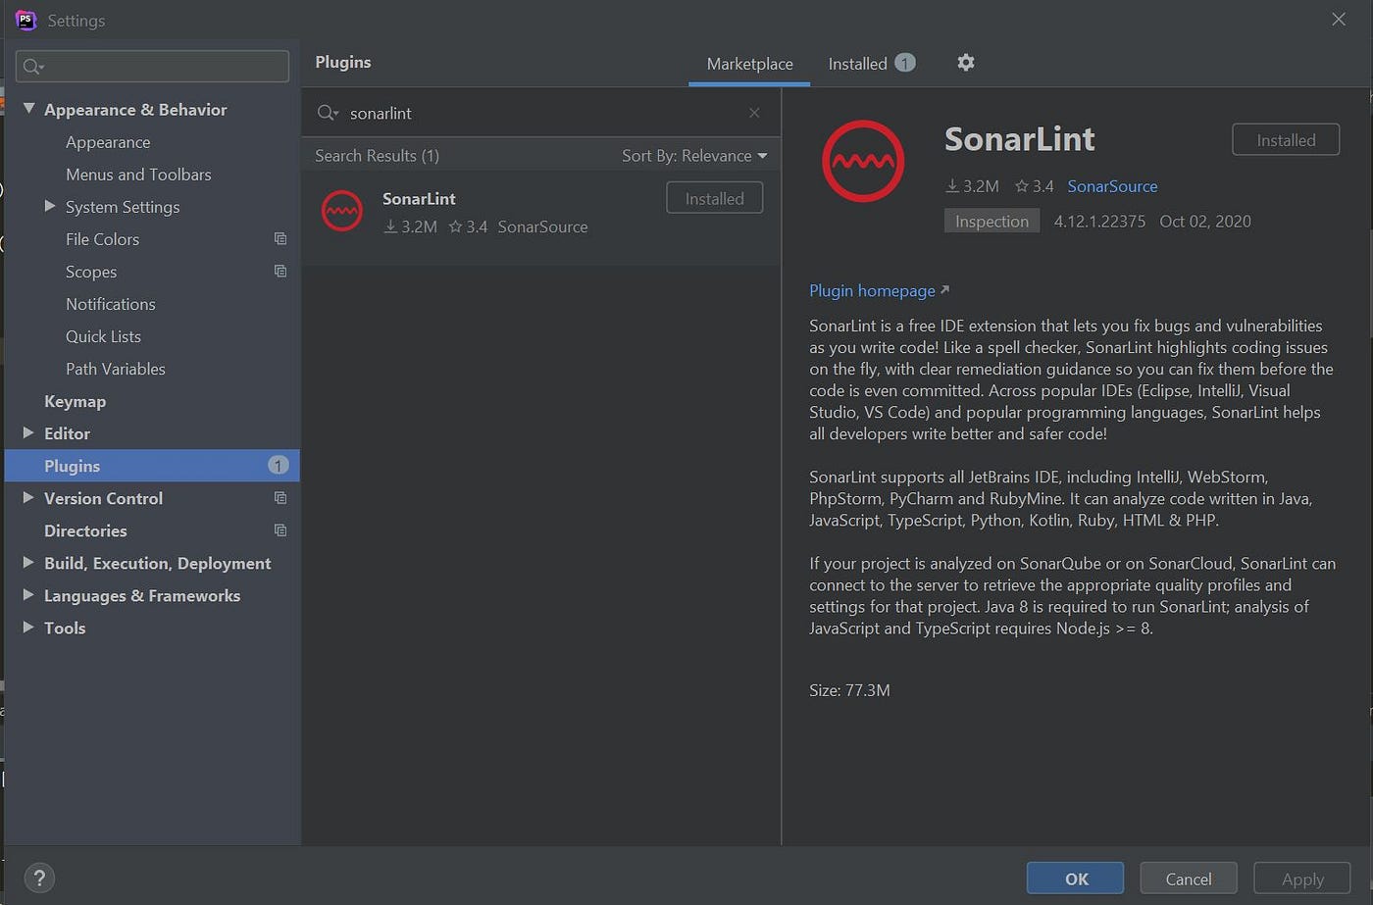Click Installed button in SonarLint result row
The width and height of the screenshot is (1373, 905).
[714, 198]
